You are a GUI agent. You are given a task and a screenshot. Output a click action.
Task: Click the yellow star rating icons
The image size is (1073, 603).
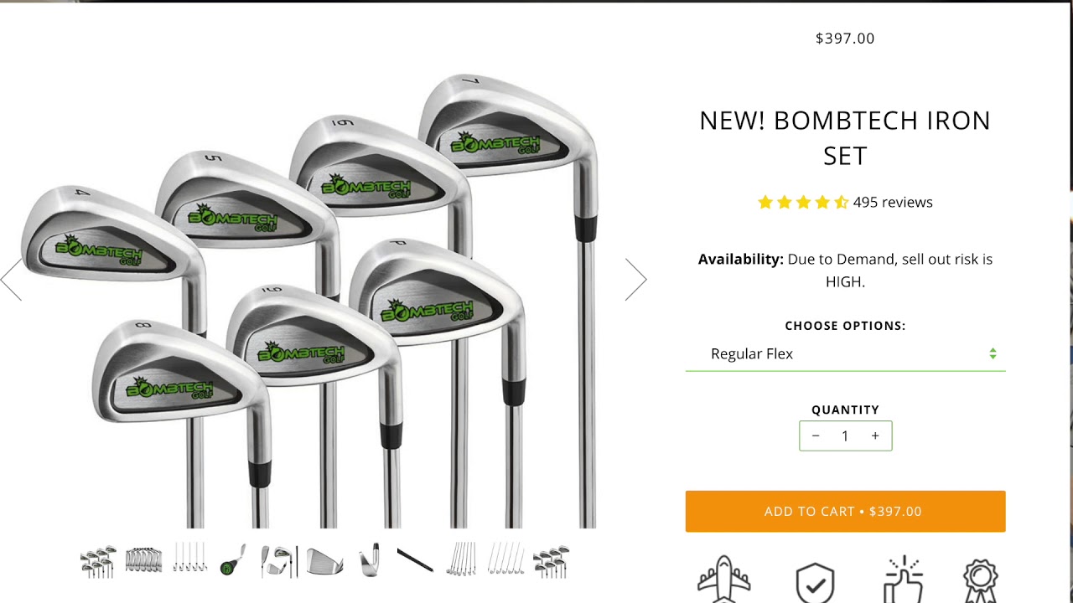(803, 202)
